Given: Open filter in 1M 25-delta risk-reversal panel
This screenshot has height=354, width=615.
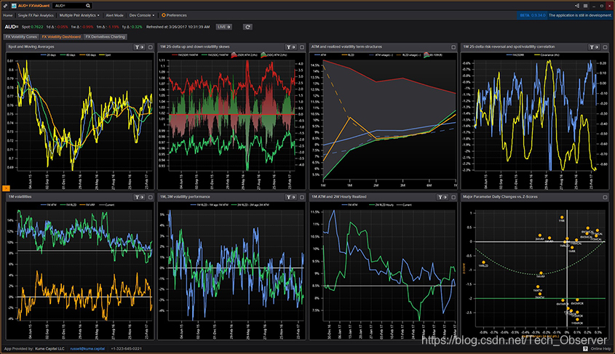Looking at the screenshot, I should (x=594, y=47).
